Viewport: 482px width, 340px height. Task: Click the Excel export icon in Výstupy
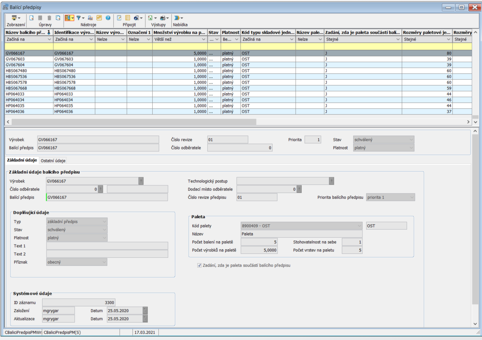click(x=150, y=18)
